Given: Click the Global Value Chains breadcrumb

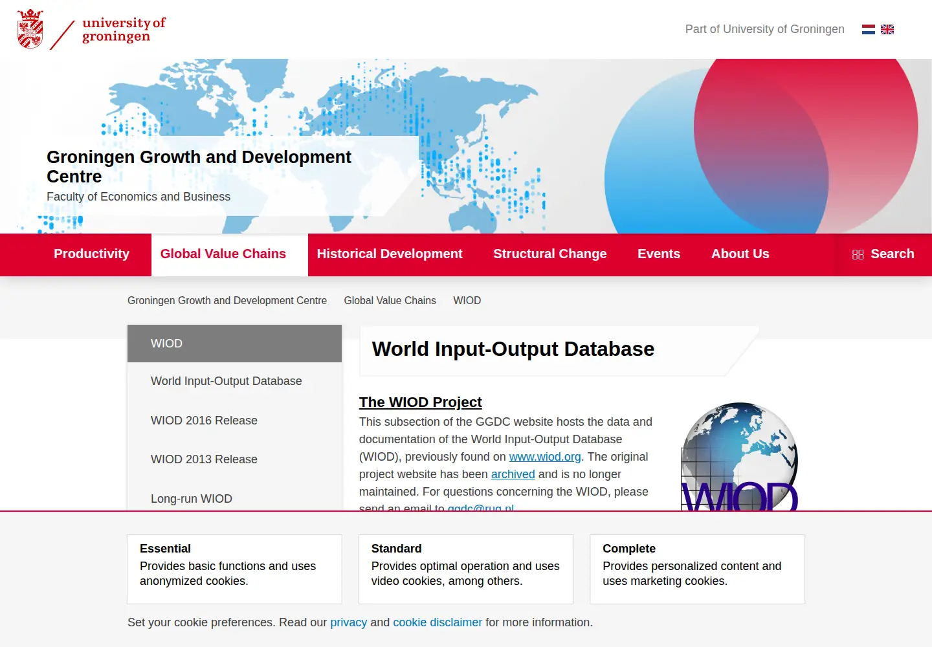Looking at the screenshot, I should pos(390,300).
